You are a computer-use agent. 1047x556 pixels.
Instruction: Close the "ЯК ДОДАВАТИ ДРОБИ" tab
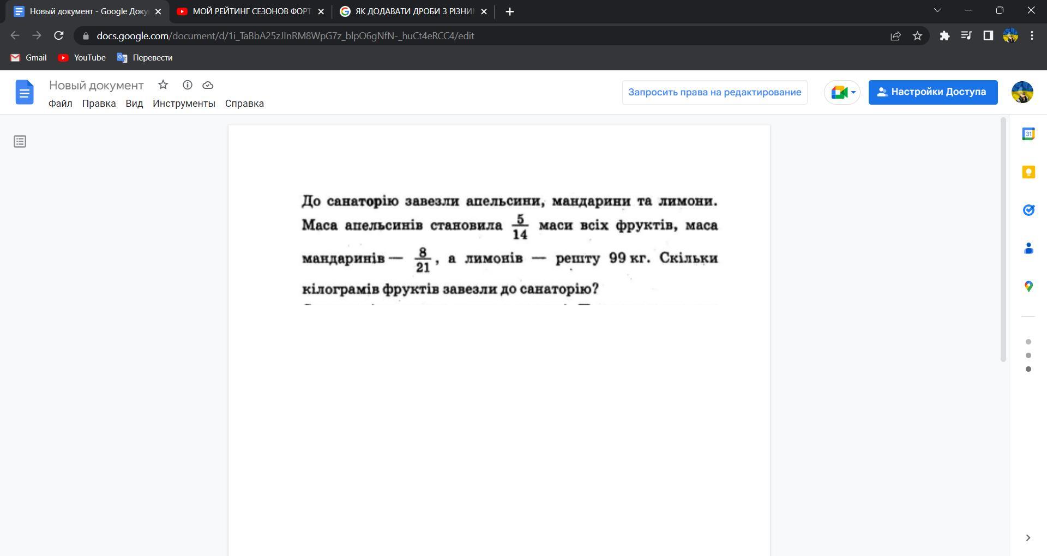(484, 11)
